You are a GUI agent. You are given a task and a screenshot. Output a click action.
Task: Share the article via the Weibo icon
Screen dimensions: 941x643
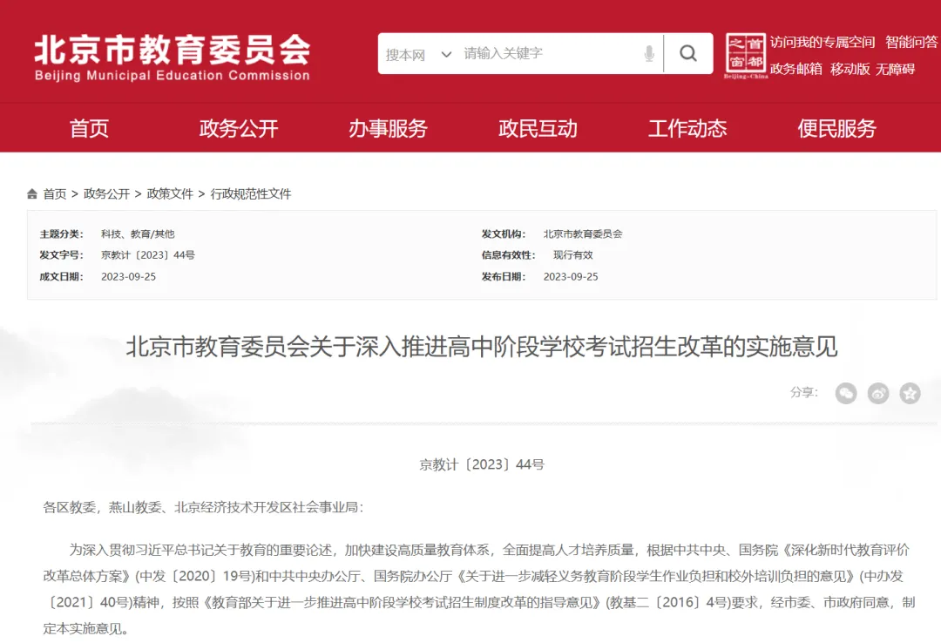(x=878, y=393)
